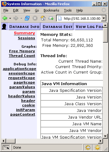Viewport: 109px width, 152px height.
Task: Click the page icon in address bar
Action: tap(60, 18)
